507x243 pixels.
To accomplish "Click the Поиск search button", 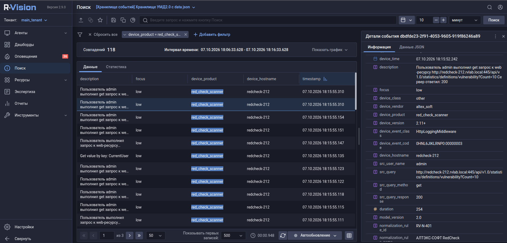I will pos(494,20).
